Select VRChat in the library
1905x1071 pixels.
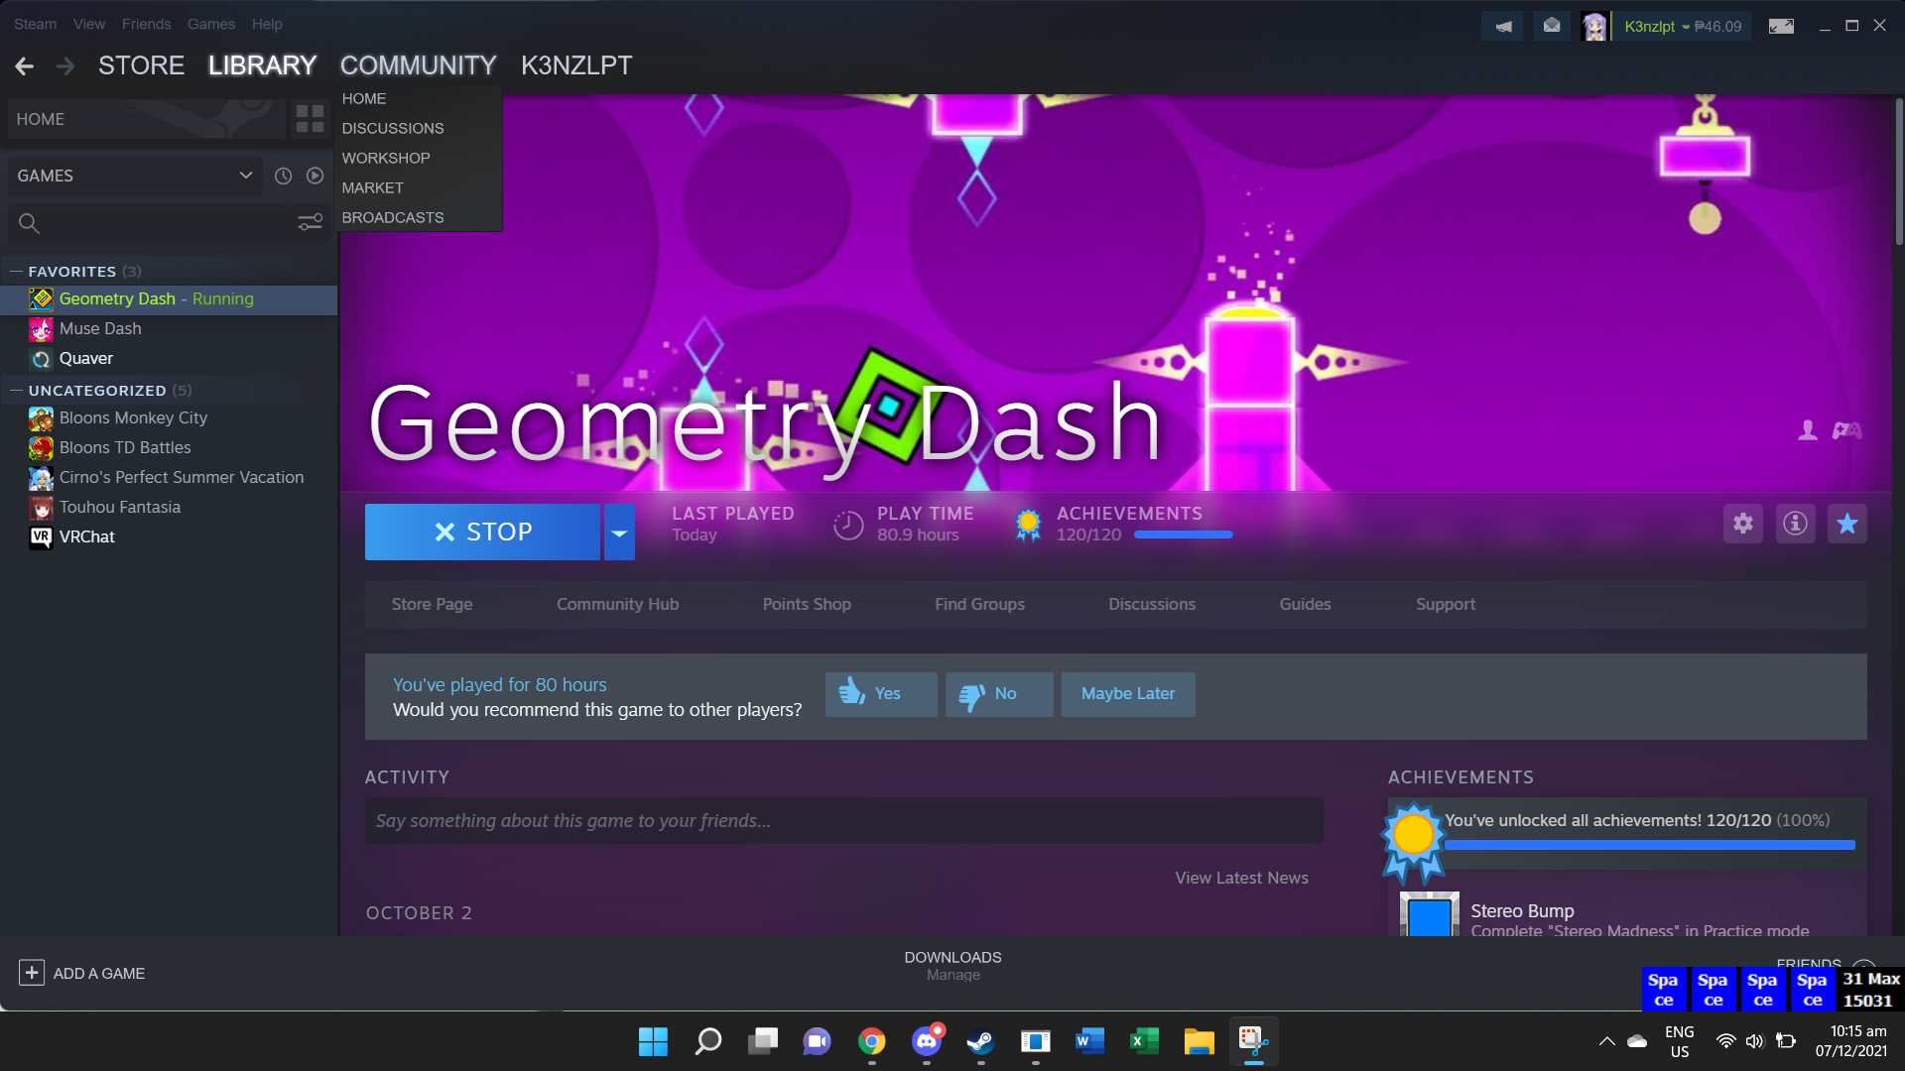(x=169, y=536)
